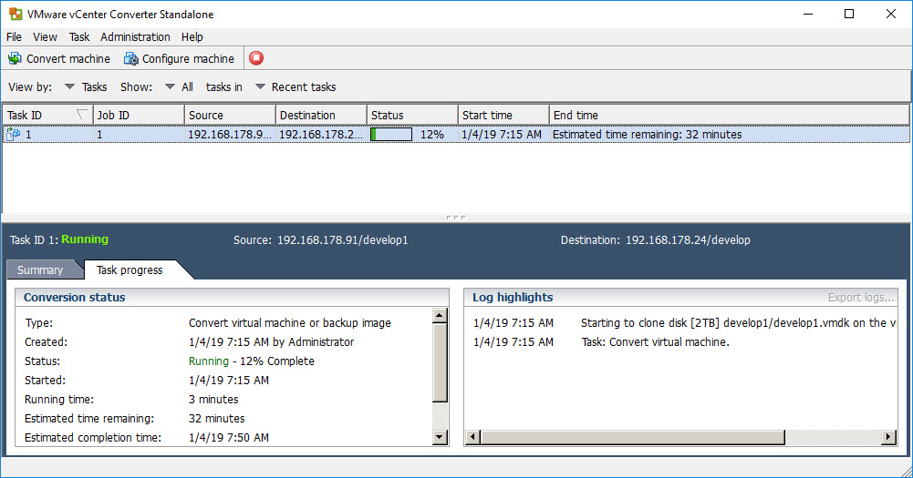This screenshot has height=478, width=913.
Task: Click the '32 minutes' estimated remaining value
Action: pos(216,419)
